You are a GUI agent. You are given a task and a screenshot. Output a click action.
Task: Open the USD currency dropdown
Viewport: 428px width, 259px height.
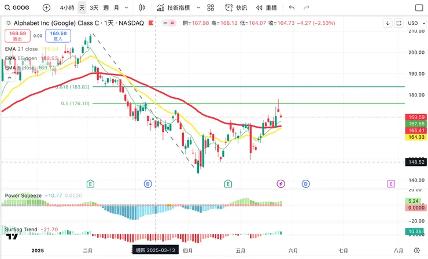[416, 23]
